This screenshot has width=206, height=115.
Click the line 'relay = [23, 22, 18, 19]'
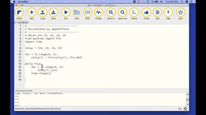point(44,48)
